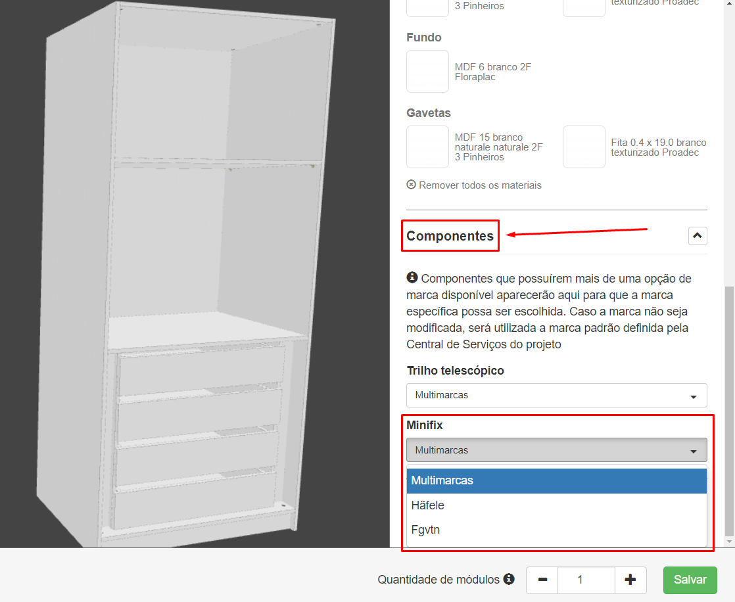
Task: Decrease module quantity with minus button
Action: [x=542, y=580]
